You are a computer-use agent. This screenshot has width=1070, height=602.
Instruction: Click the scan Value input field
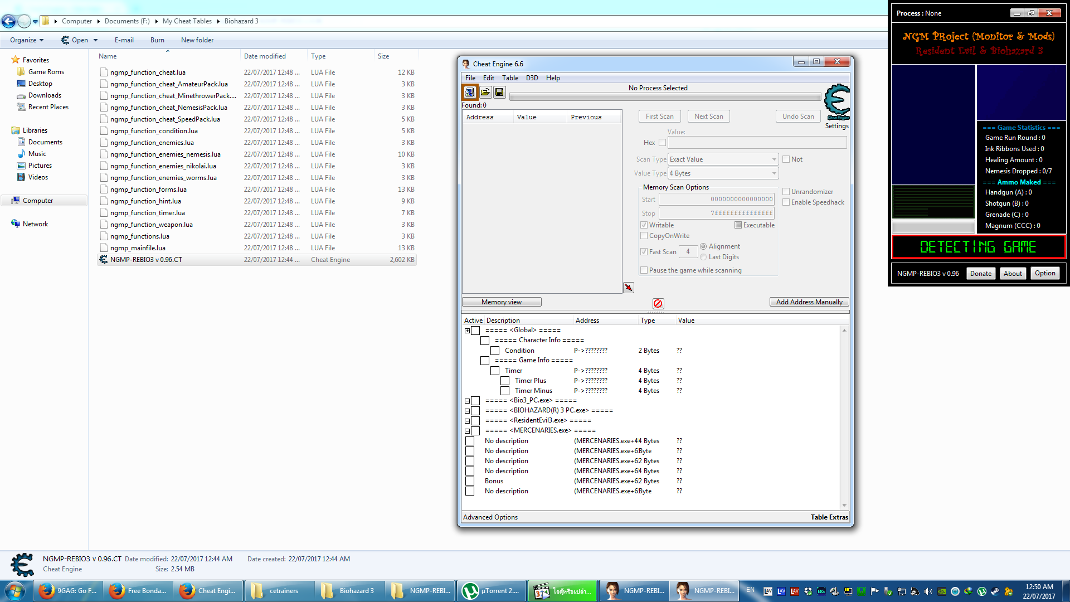[757, 143]
